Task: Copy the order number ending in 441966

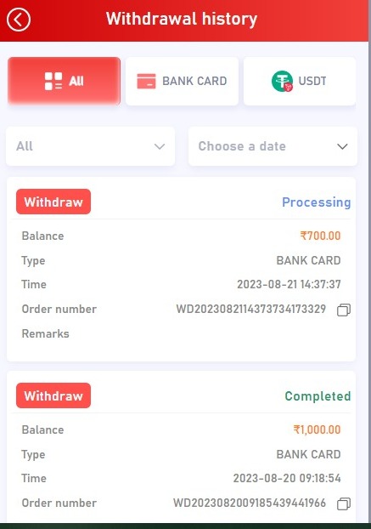Action: tap(344, 503)
